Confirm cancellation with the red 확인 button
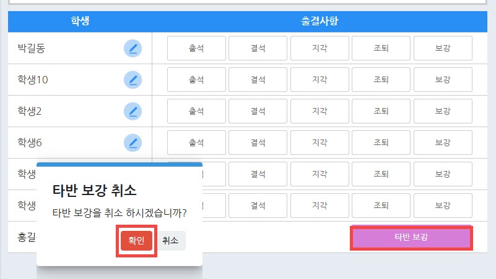 click(136, 241)
